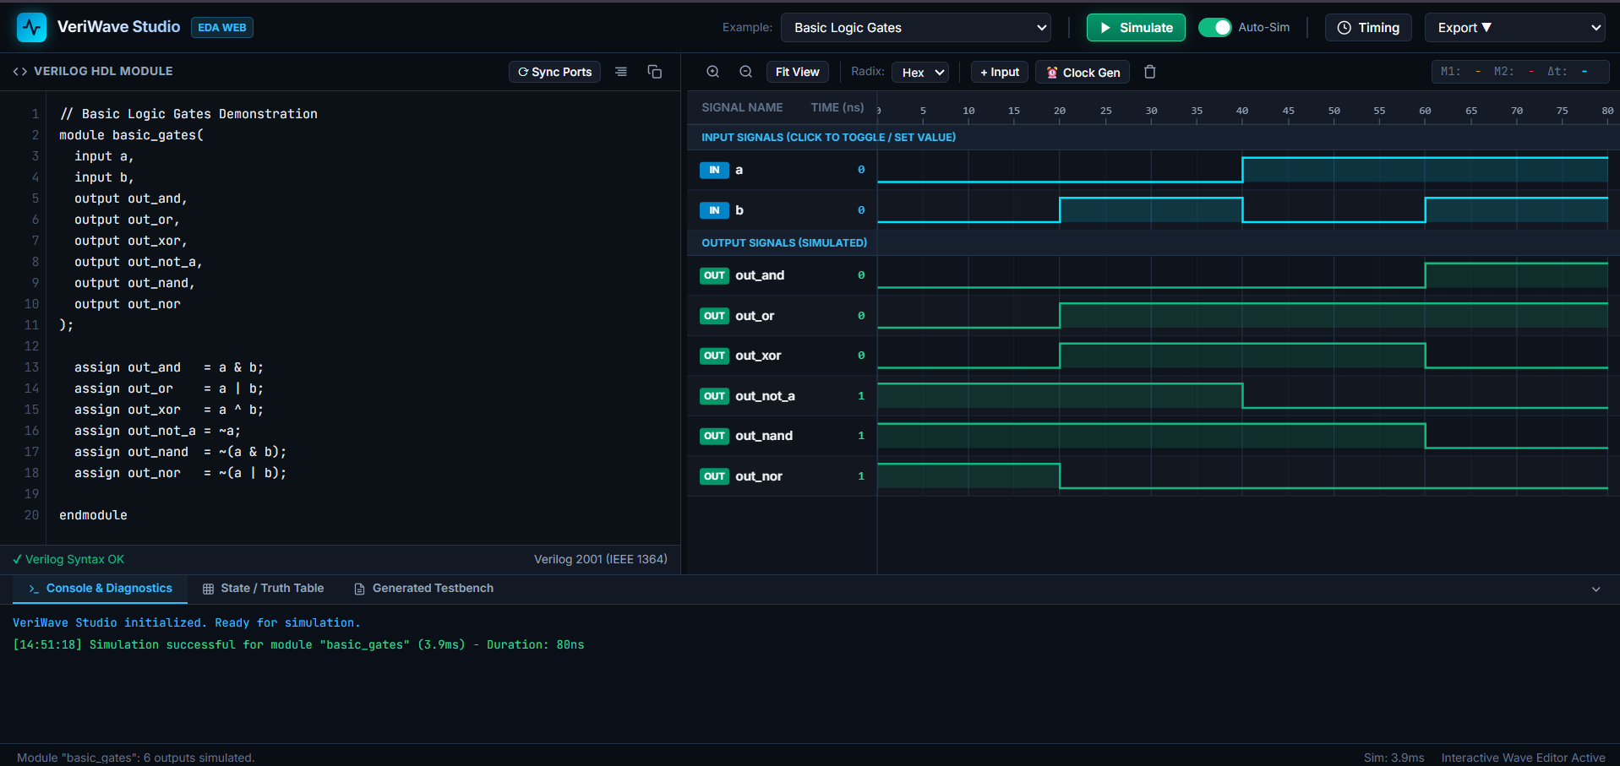Click the IN badge for signal a

[714, 170]
